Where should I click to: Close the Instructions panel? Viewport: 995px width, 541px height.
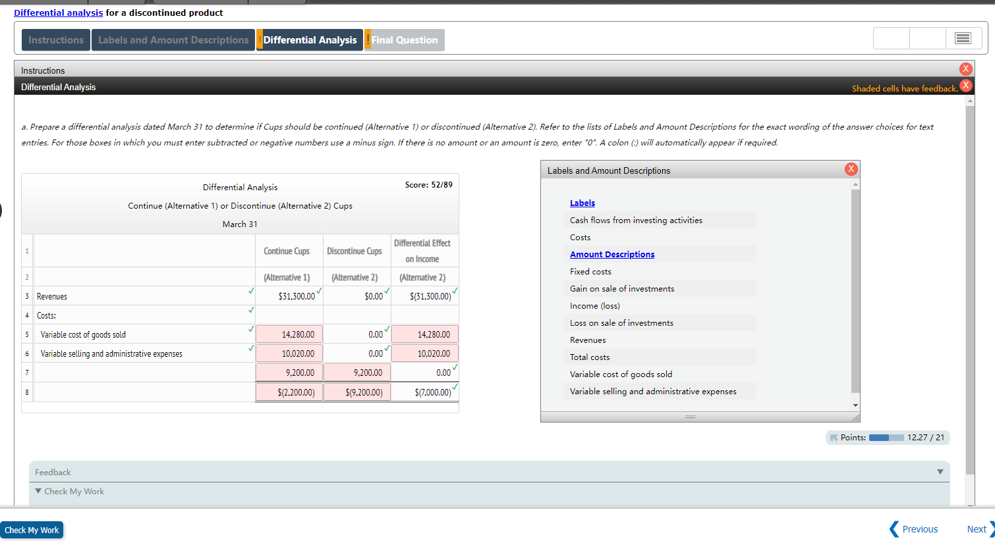tap(966, 68)
